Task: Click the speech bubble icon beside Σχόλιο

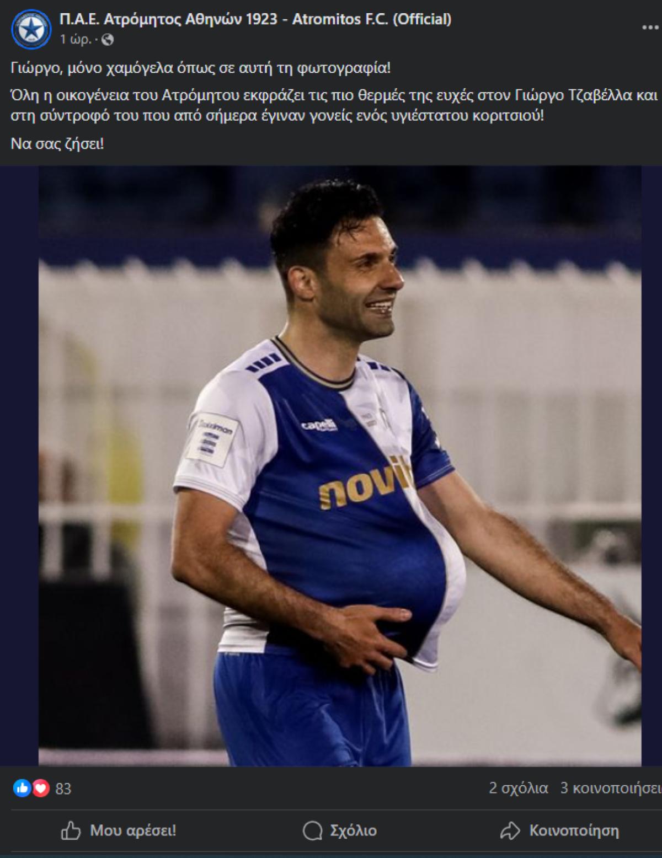Action: tap(312, 830)
